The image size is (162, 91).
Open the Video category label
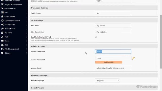coord(7,41)
